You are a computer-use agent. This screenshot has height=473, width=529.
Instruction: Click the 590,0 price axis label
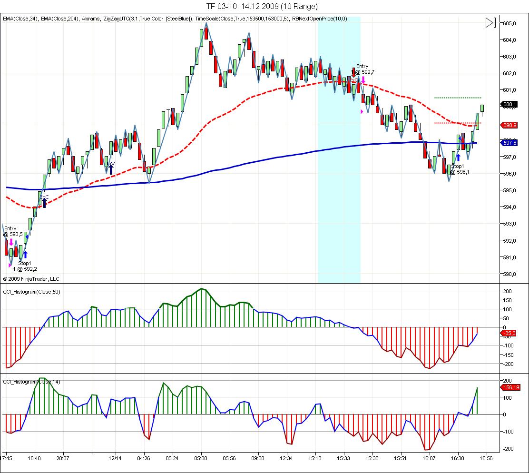coord(509,274)
